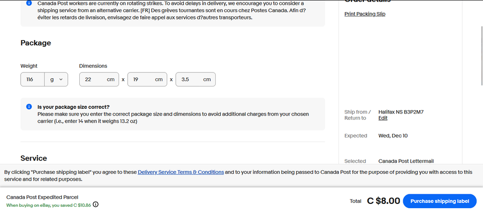Click the Halifax NS B3P2M7 return address
483x215 pixels.
point(401,112)
